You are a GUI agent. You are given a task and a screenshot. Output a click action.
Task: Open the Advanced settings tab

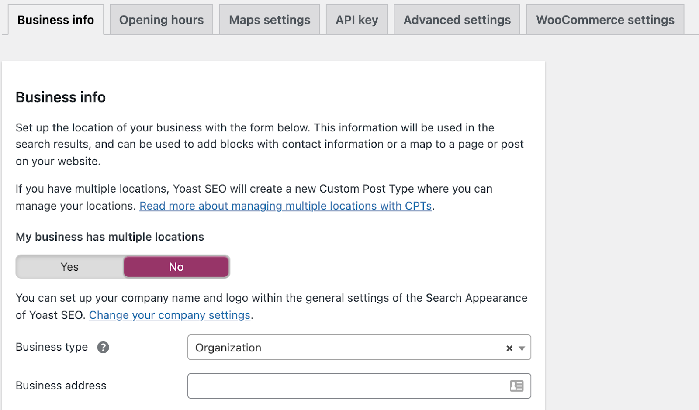click(457, 20)
